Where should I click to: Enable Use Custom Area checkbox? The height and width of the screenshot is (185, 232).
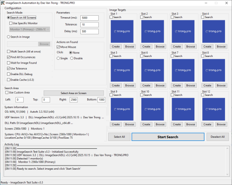coord(18,93)
